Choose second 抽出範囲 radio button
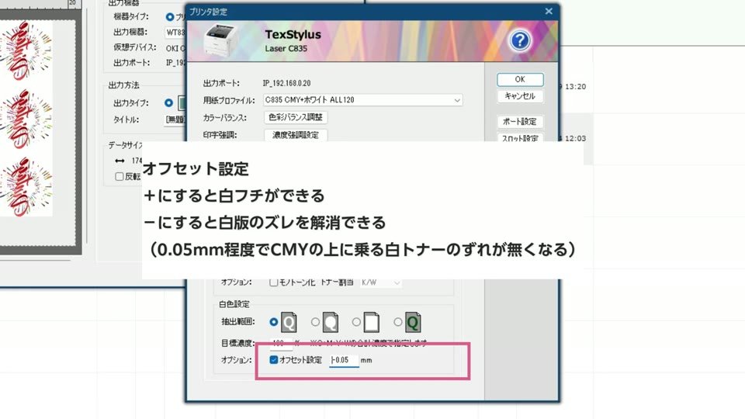This screenshot has height=419, width=745. (x=315, y=322)
